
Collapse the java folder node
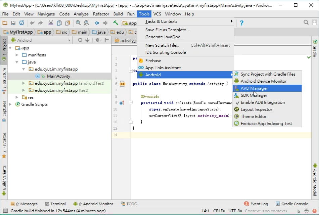[17, 62]
